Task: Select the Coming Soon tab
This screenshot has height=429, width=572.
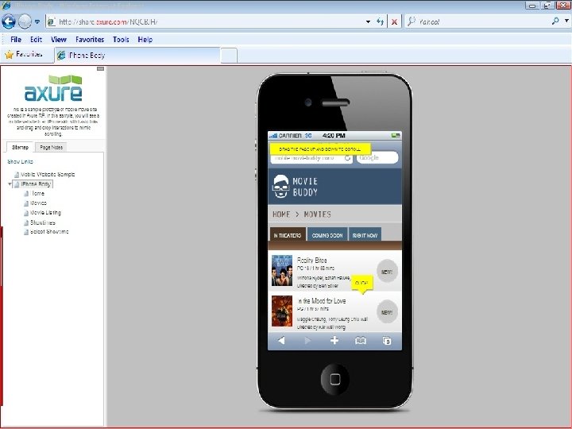Action: click(x=327, y=234)
